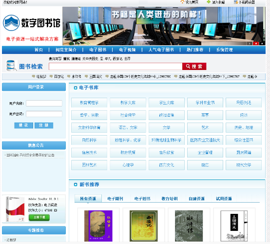Viewport: 270px width, 244px height.
Task: Open the 语言、文字 category
Action: point(128,127)
